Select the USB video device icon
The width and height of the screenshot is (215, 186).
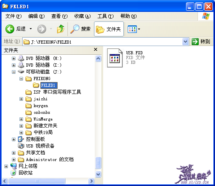click(x=21, y=146)
